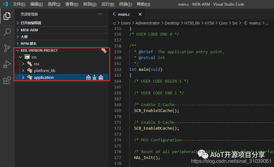Click the build icon left of download arrow
The width and height of the screenshot is (274, 167).
[88, 77]
